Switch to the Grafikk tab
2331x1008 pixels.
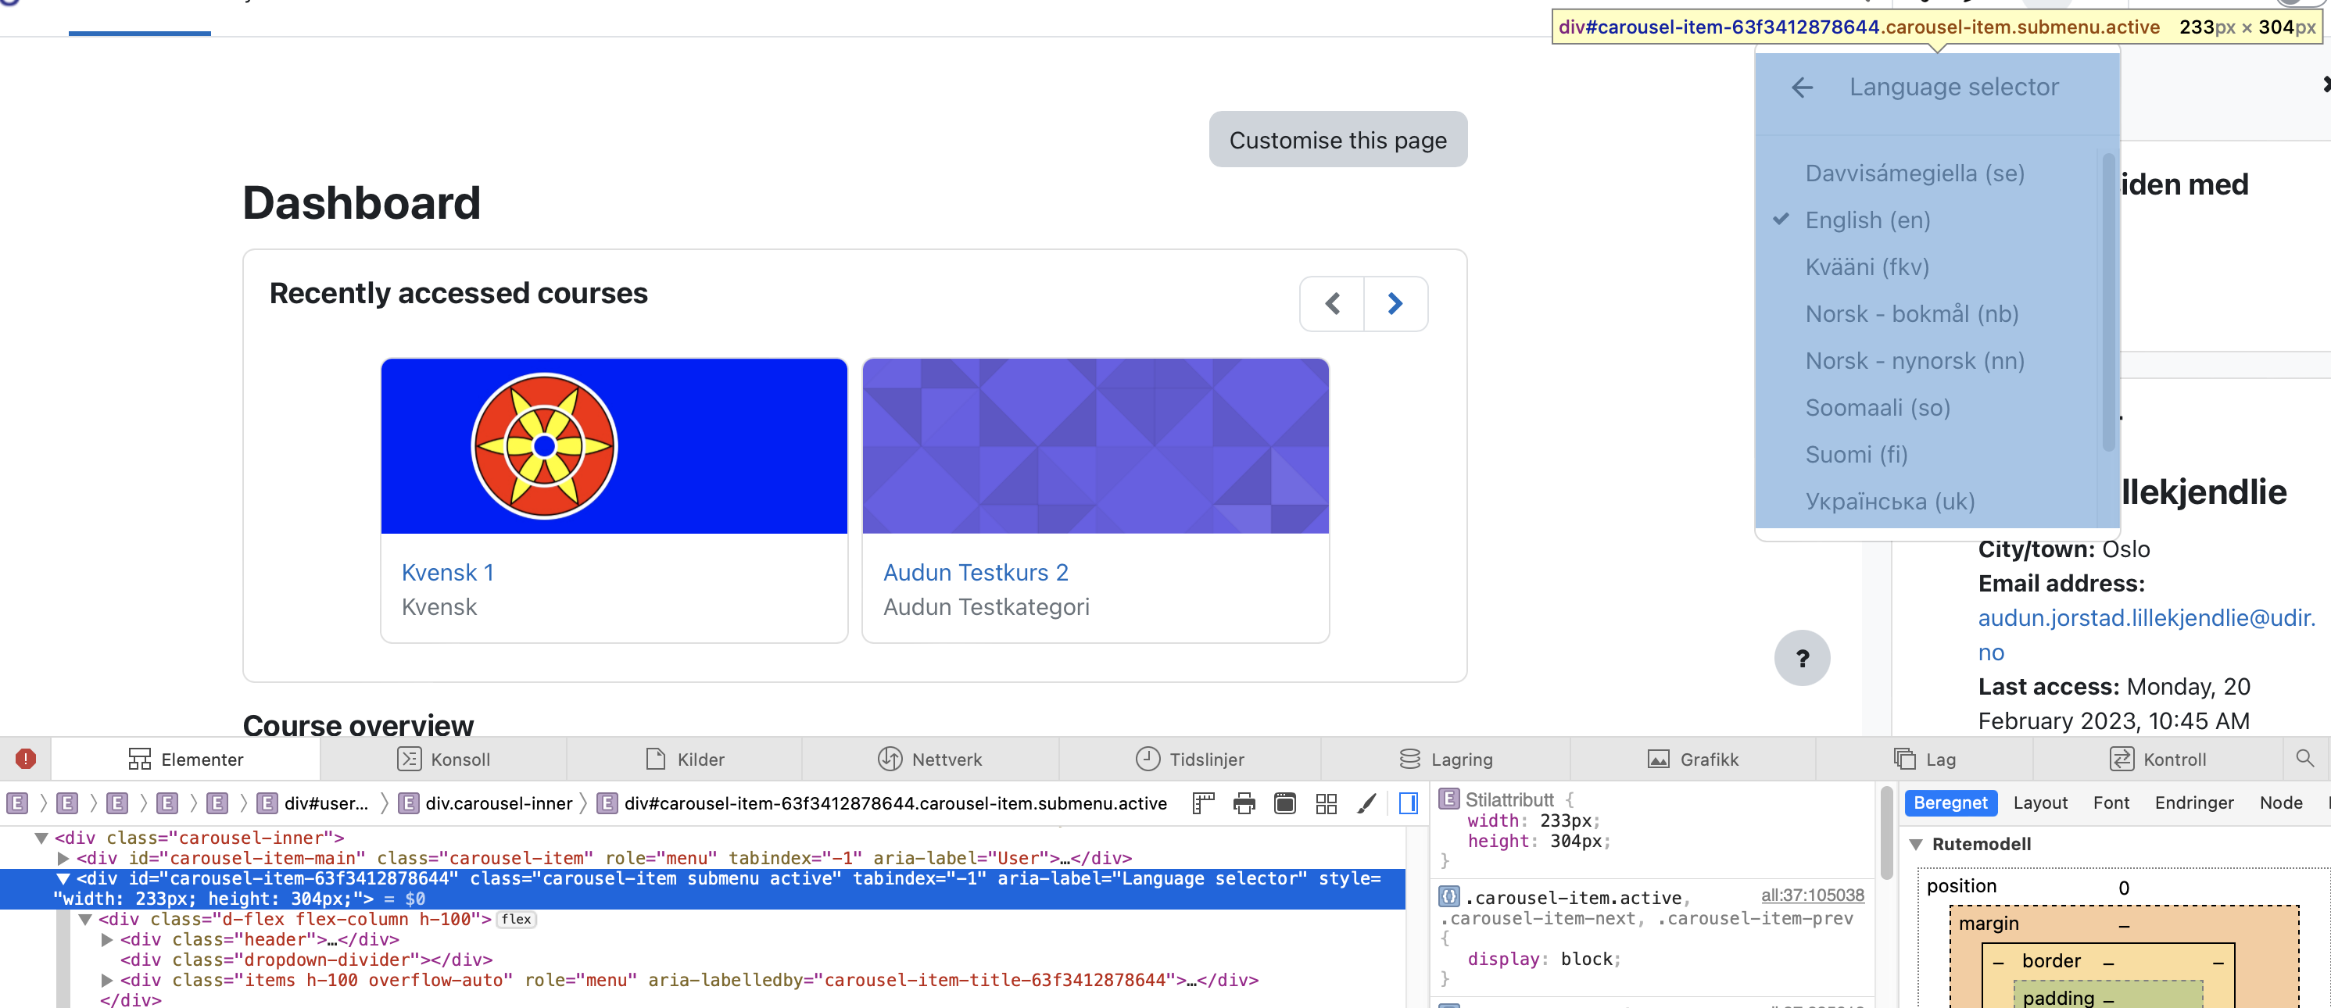click(x=1692, y=760)
